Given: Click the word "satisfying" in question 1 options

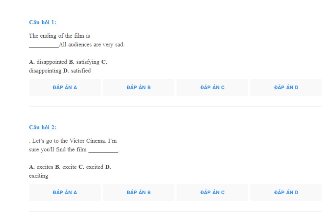Looking at the screenshot, I should 88,62.
